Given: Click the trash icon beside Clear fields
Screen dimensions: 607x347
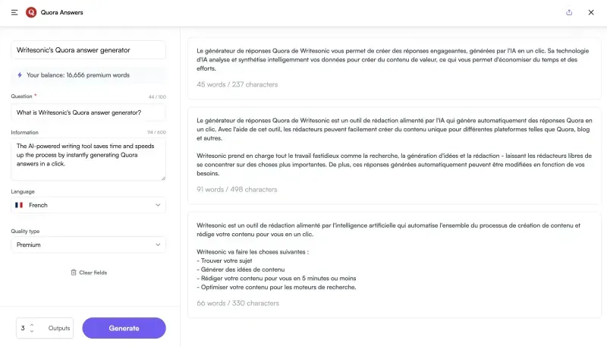Looking at the screenshot, I should (74, 273).
